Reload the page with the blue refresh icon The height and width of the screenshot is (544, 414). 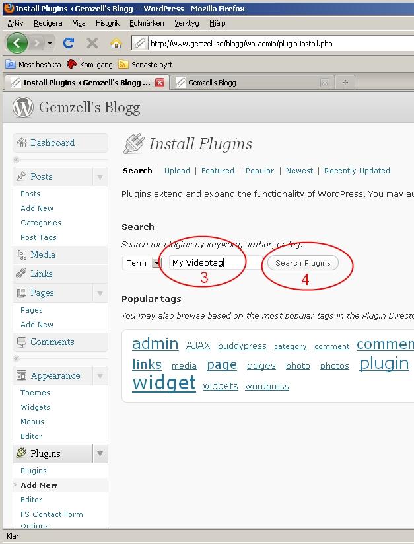pos(68,43)
